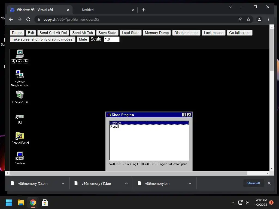
Task: Click the horizontal scrollbar left arrow
Action: tap(7, 173)
